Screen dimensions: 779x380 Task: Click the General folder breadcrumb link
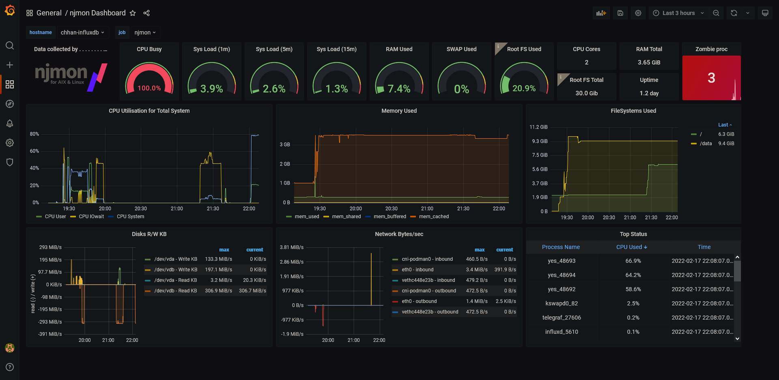49,13
